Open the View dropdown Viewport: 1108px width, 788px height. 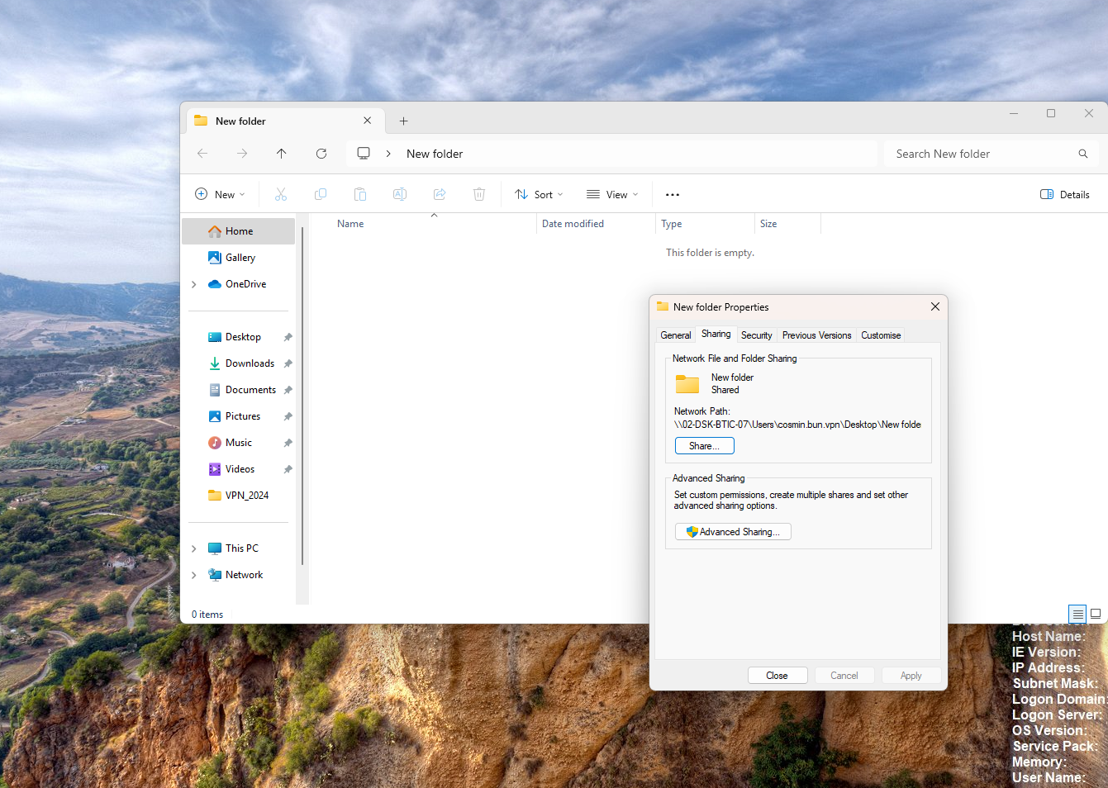[612, 194]
